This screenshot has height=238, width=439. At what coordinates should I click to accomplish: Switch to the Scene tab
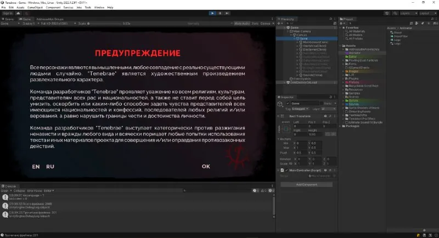(8, 19)
